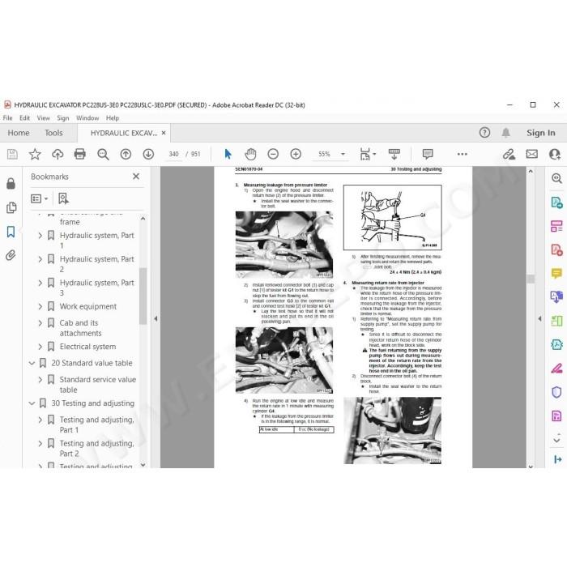
Task: Add a comment sticky note
Action: click(x=428, y=155)
